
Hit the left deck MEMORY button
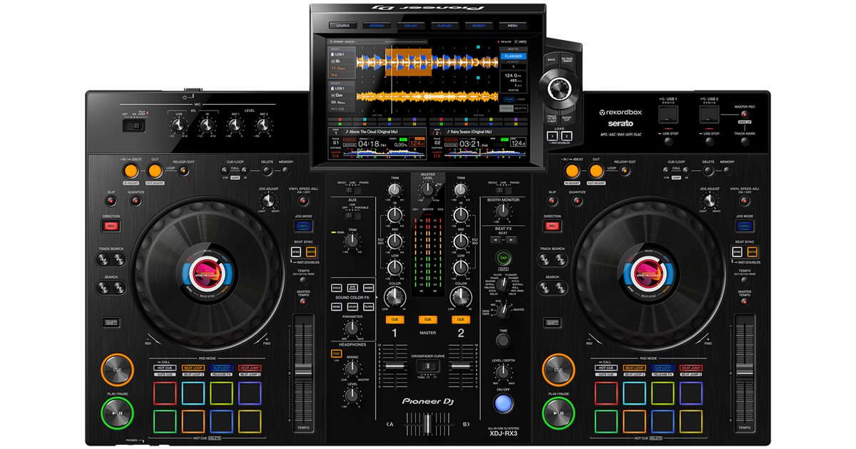tap(286, 170)
